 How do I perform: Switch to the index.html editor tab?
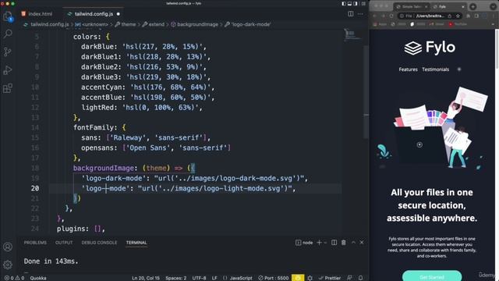tap(37, 14)
